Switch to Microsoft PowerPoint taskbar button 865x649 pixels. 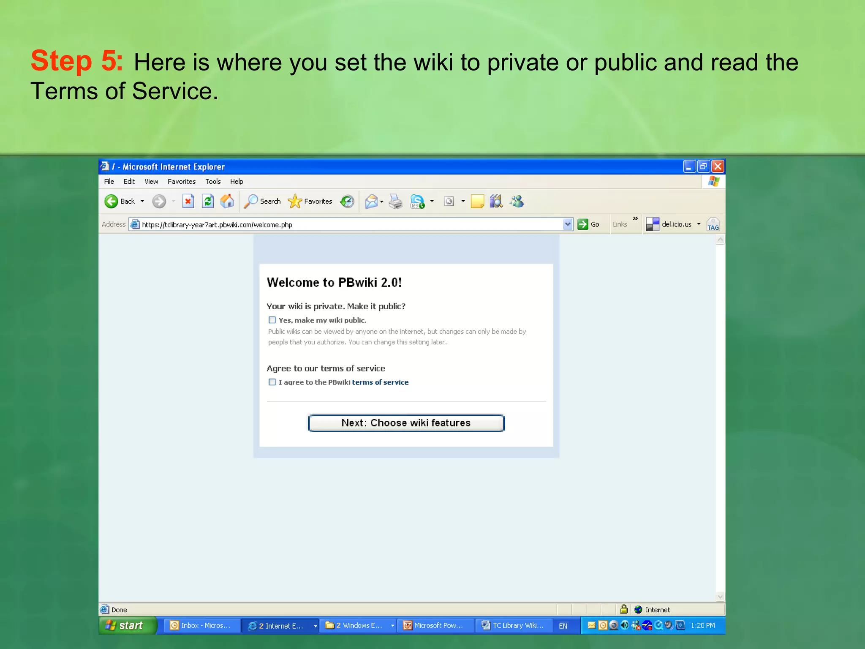[436, 625]
